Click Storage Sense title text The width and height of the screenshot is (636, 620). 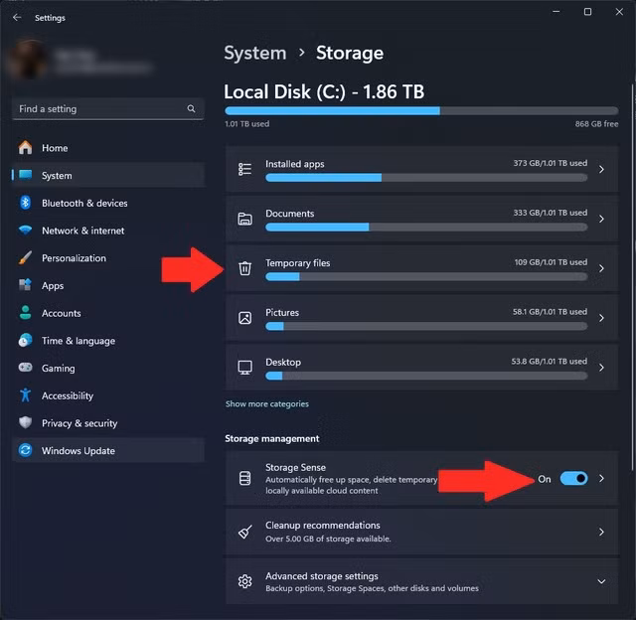pyautogui.click(x=295, y=467)
